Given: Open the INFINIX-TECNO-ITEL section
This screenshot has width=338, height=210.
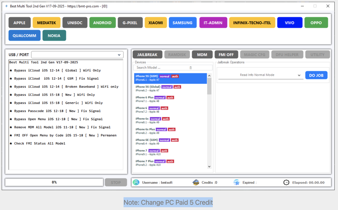Looking at the screenshot, I should [252, 23].
